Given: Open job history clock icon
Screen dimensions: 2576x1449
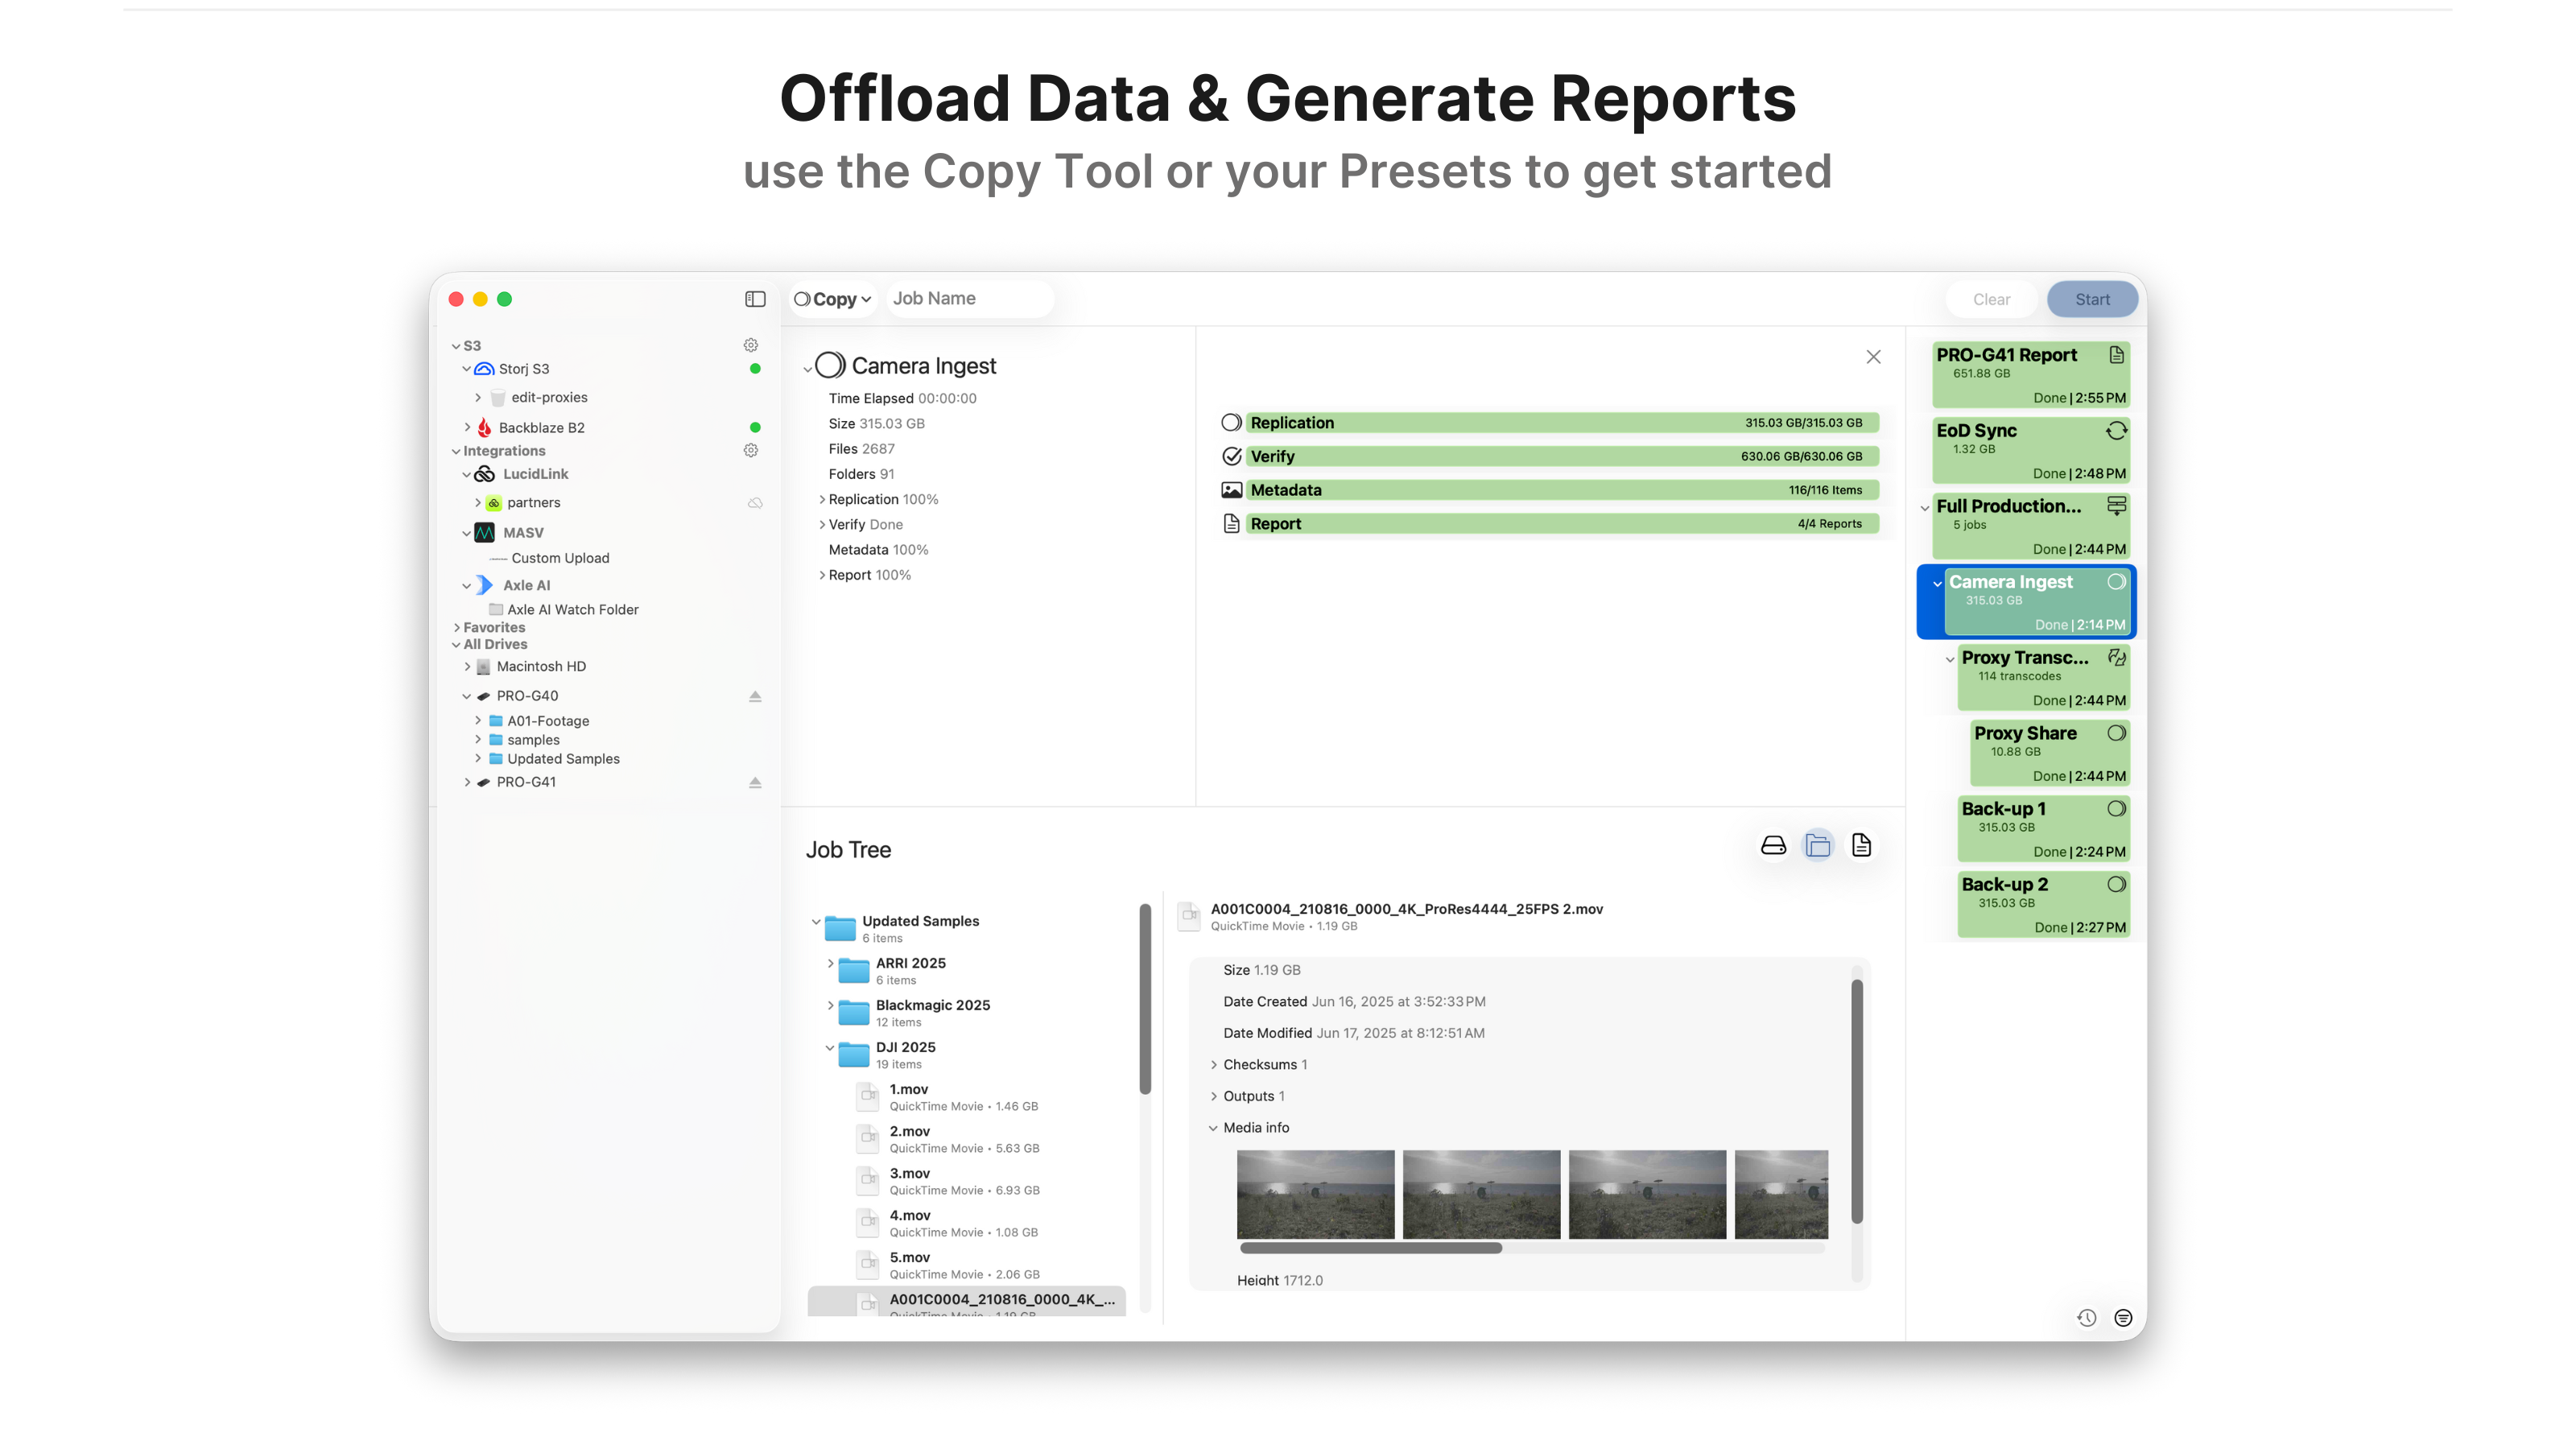Looking at the screenshot, I should (x=2086, y=1318).
